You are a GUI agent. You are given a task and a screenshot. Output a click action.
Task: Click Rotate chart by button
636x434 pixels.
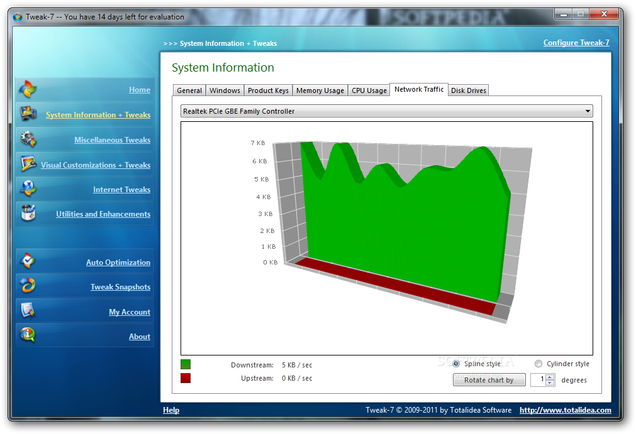coord(489,380)
